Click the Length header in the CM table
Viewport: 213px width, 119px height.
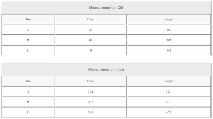tap(169, 20)
